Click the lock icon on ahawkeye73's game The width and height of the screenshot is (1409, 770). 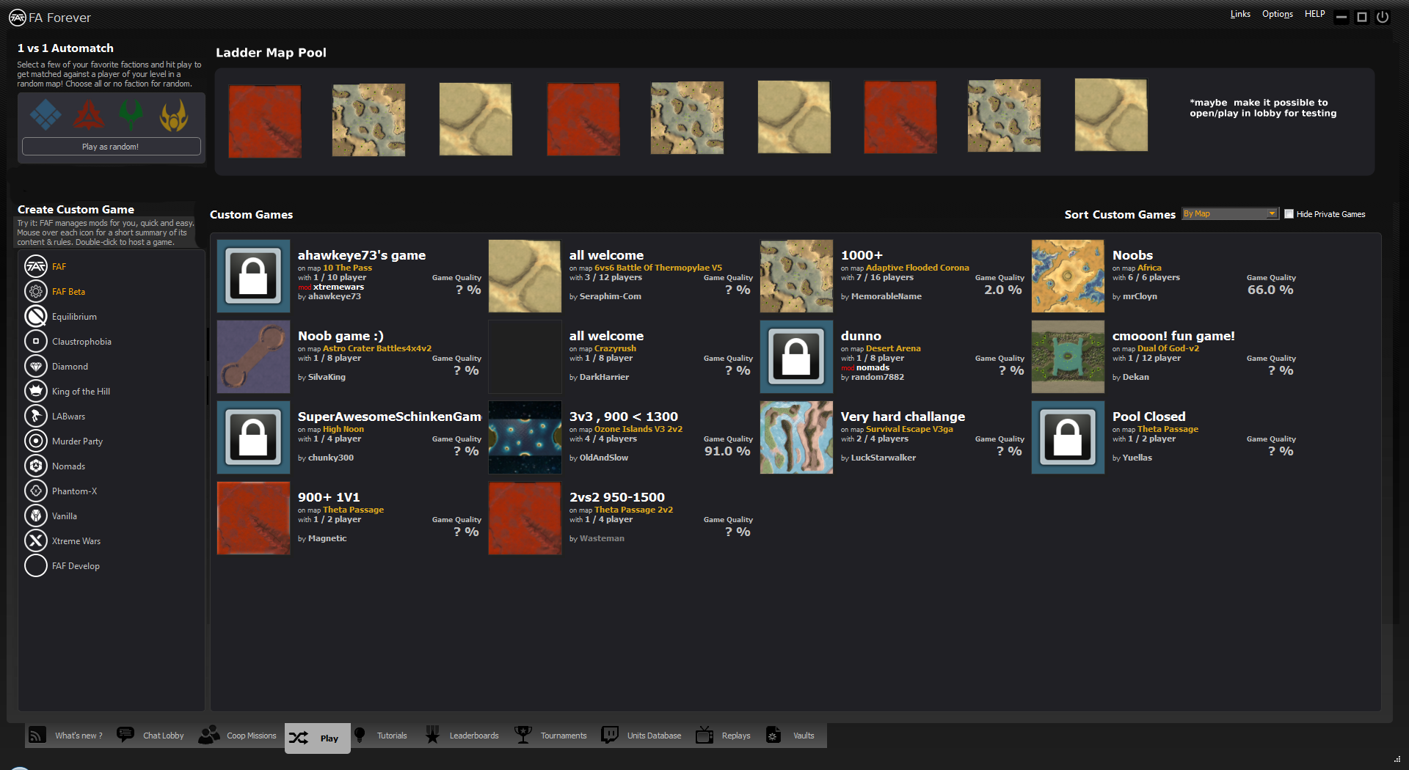[x=253, y=276]
